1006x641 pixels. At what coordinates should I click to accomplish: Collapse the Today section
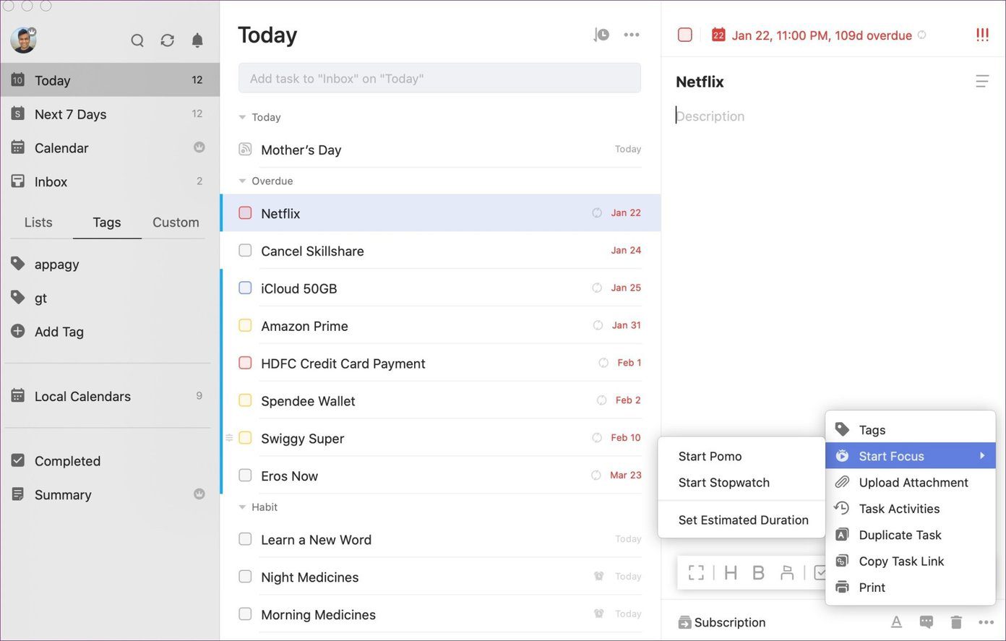(x=242, y=117)
